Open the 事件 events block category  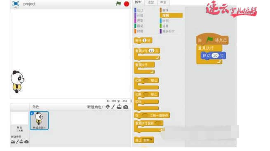click(164, 10)
